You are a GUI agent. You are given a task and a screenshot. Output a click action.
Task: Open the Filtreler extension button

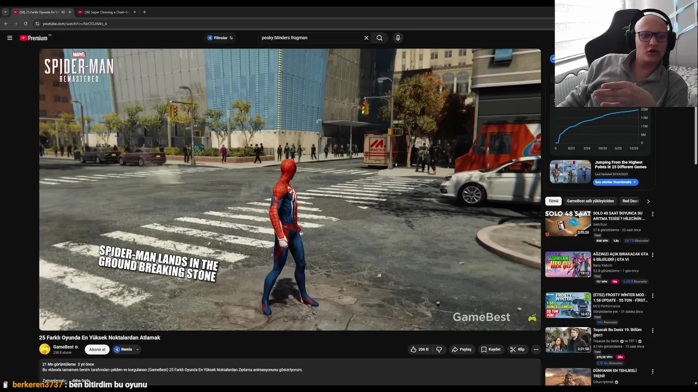click(220, 38)
